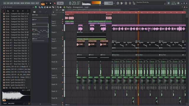Mute Track 2 with its dot toggle
Screen dimensions: 189x106
(x=63, y=21)
